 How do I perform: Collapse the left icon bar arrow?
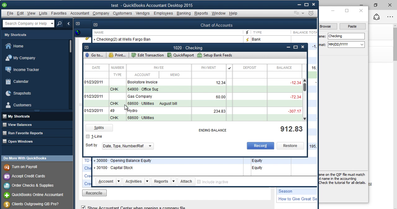point(69,24)
